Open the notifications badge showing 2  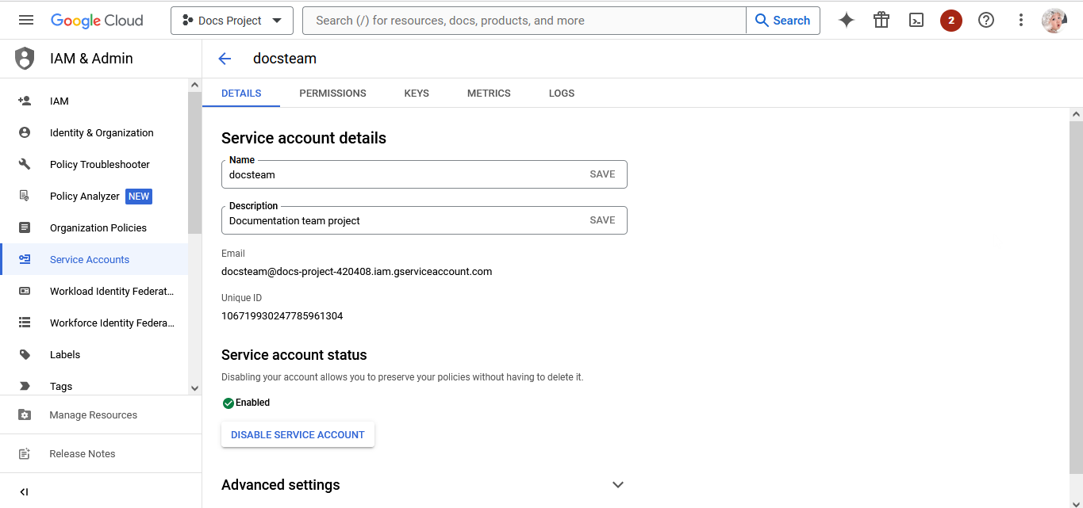[x=951, y=21]
